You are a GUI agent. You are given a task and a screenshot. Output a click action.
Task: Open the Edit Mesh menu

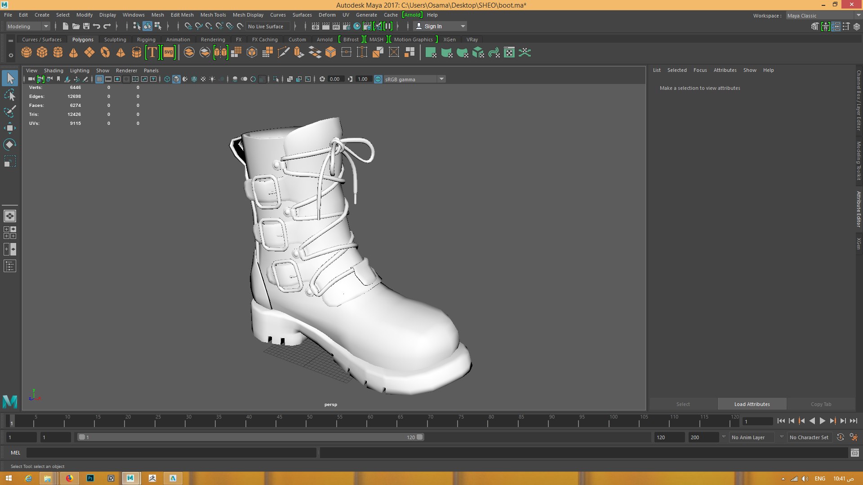point(182,15)
